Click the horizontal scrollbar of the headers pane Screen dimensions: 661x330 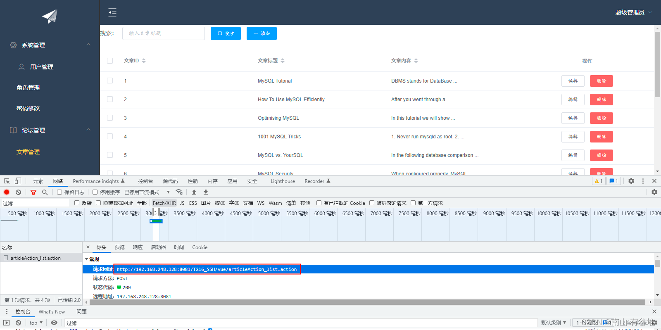coord(368,302)
